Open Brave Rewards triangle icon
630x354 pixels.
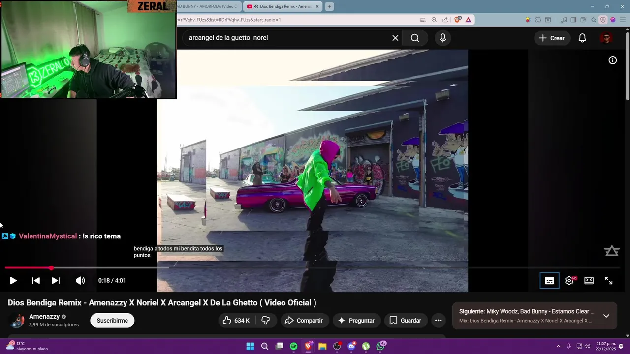[468, 20]
